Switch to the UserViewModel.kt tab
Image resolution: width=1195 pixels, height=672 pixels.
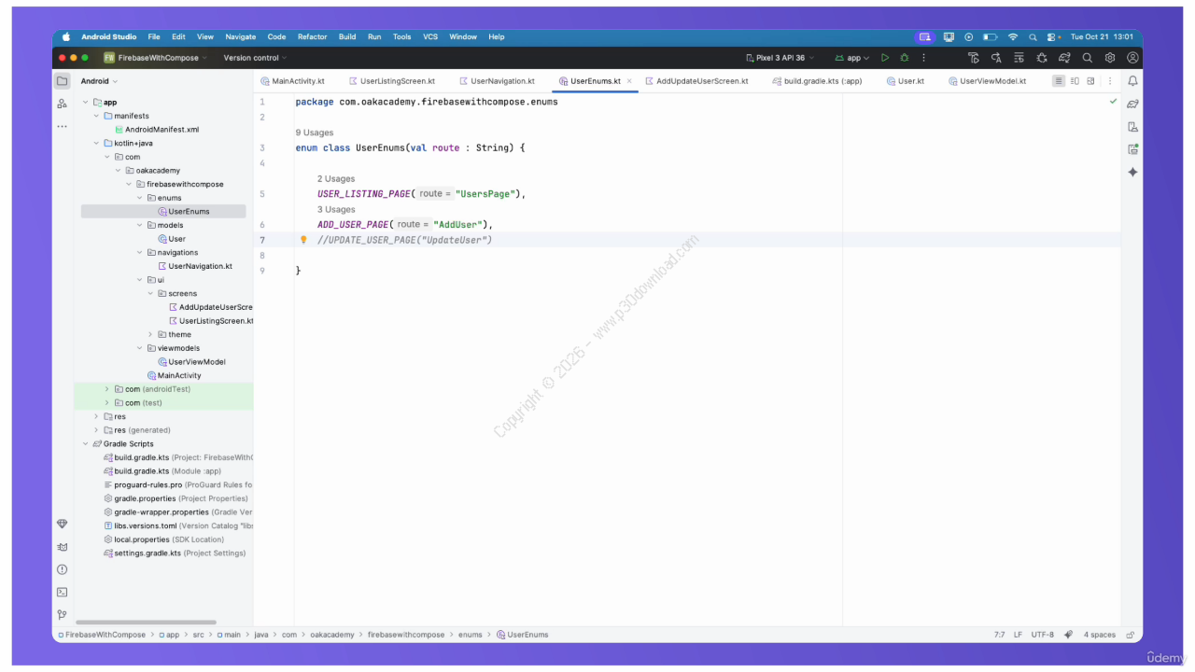(991, 81)
